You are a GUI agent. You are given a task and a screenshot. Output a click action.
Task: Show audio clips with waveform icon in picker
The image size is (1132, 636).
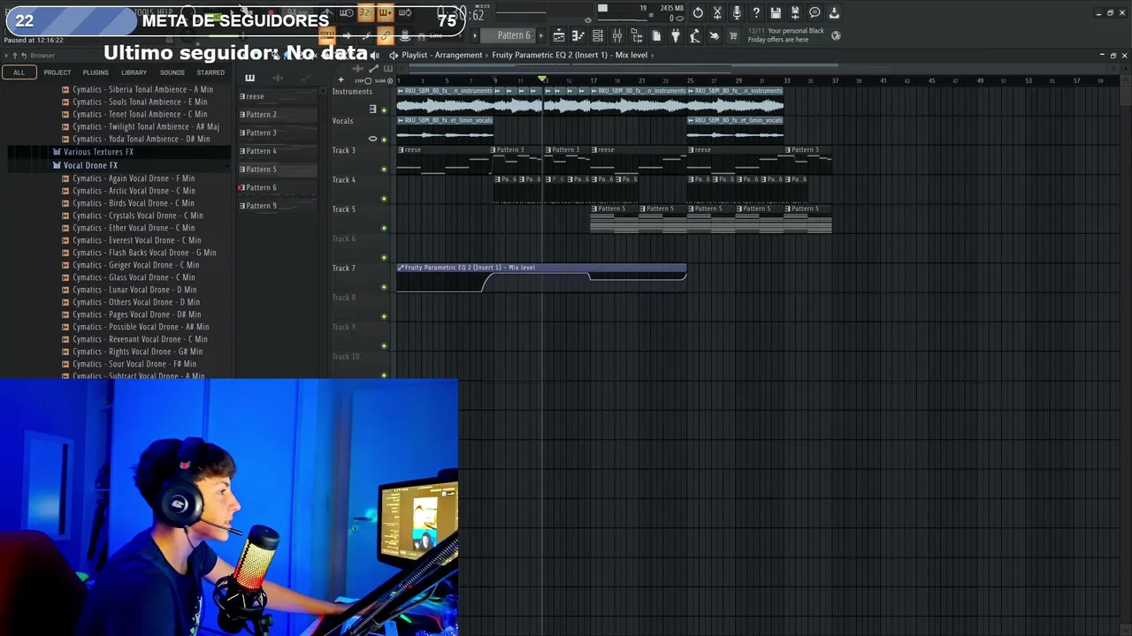278,78
